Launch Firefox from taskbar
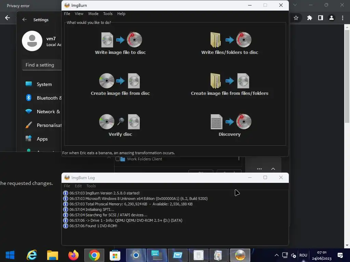350x262 pixels. point(73,255)
